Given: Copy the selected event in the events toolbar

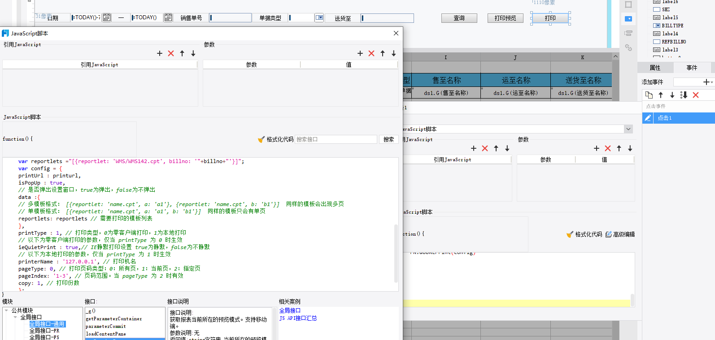Looking at the screenshot, I should (x=649, y=95).
